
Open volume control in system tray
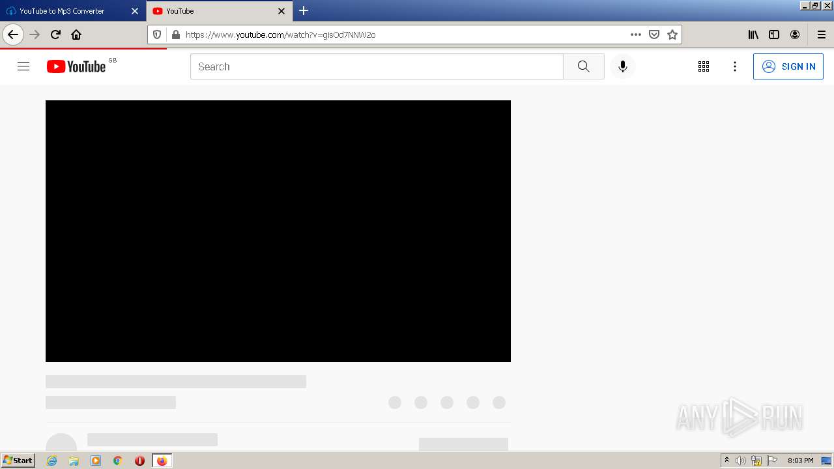click(741, 461)
